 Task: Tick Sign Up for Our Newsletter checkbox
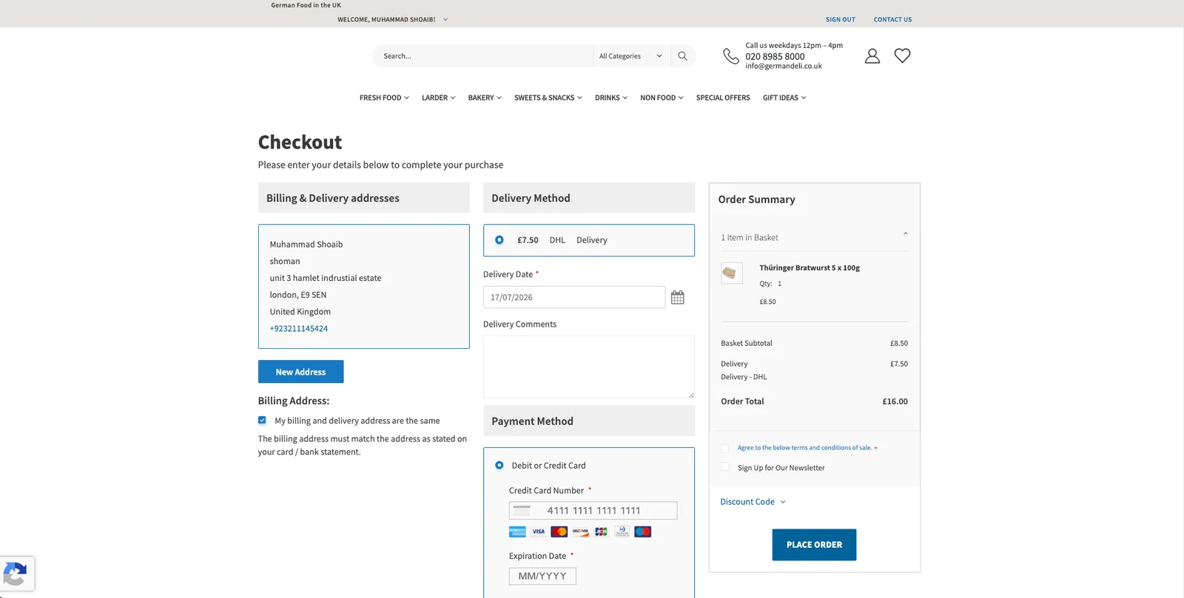725,467
